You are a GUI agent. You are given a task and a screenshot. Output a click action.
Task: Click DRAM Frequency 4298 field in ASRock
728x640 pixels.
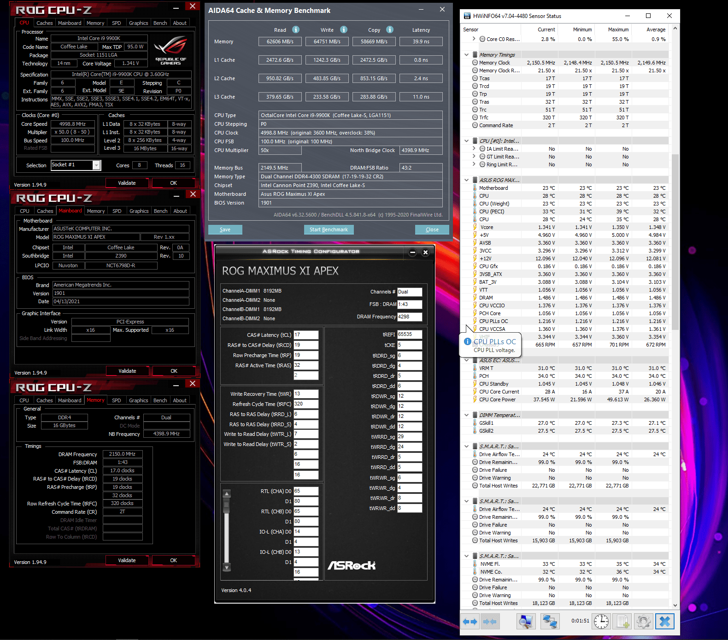tap(410, 317)
